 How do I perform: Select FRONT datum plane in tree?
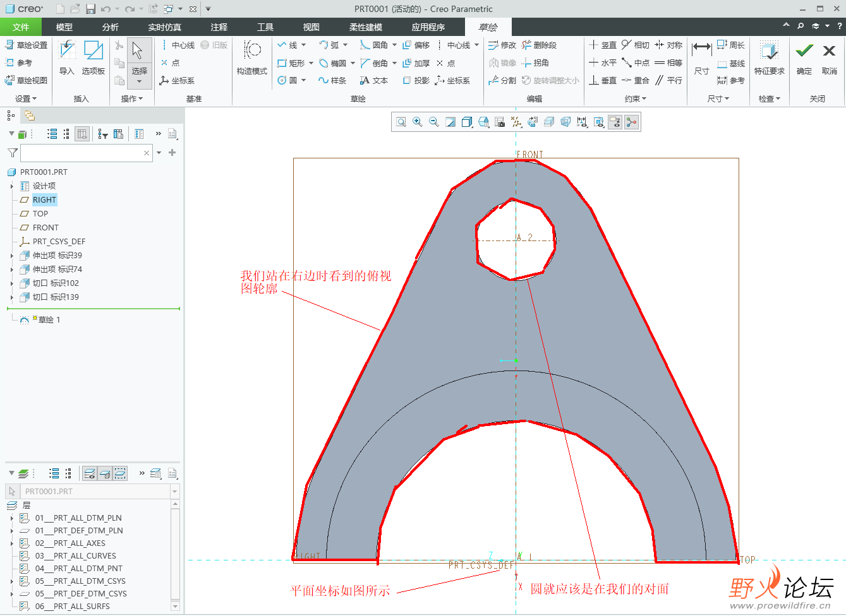[x=45, y=228]
